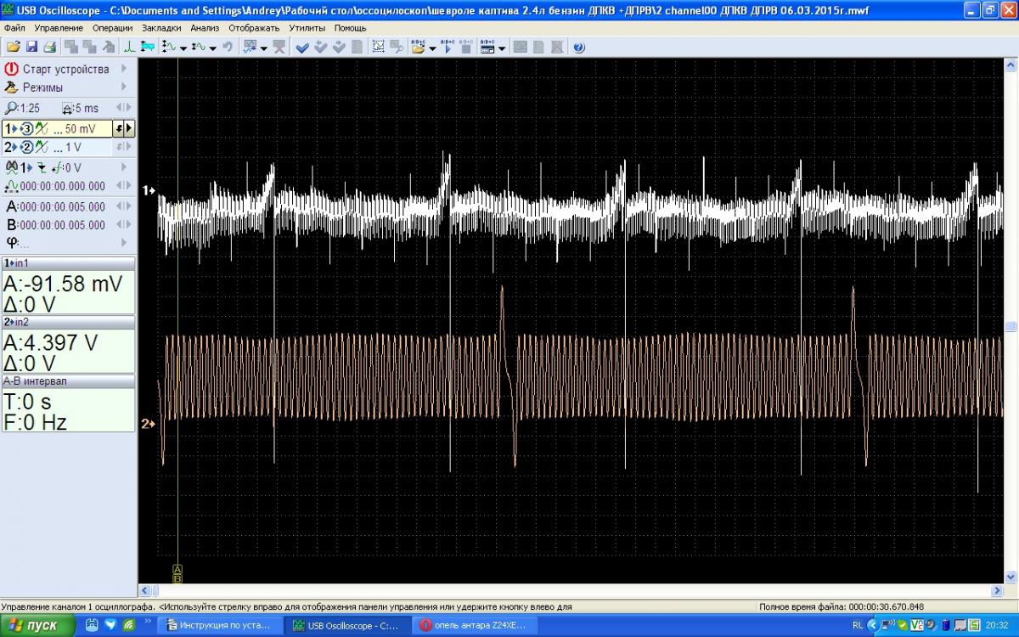Expand trigger 0 V settings arrow
This screenshot has height=637, width=1019.
point(124,167)
